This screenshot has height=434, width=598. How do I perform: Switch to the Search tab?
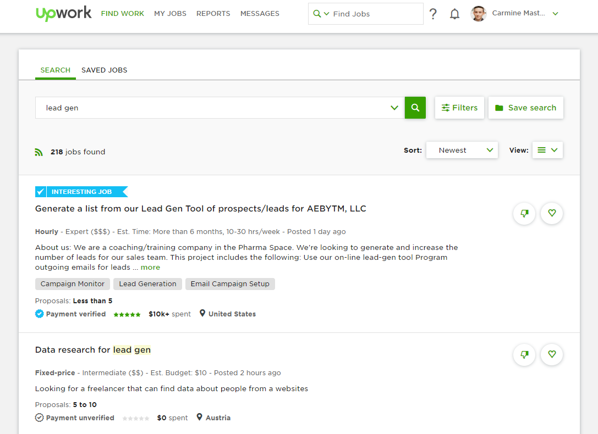56,70
